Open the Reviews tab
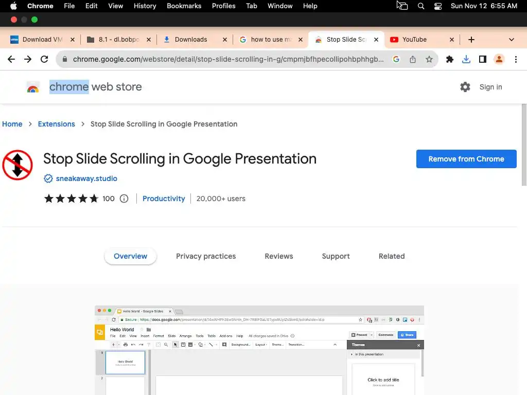The width and height of the screenshot is (527, 395). point(279,256)
